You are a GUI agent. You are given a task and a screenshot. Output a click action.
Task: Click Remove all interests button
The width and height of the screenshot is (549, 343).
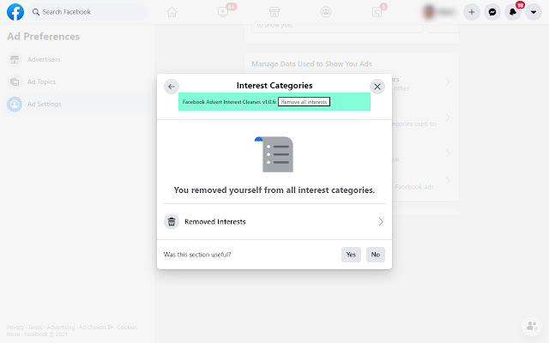[x=304, y=102]
